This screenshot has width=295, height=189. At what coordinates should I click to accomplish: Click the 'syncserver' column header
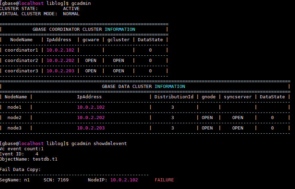[237, 97]
